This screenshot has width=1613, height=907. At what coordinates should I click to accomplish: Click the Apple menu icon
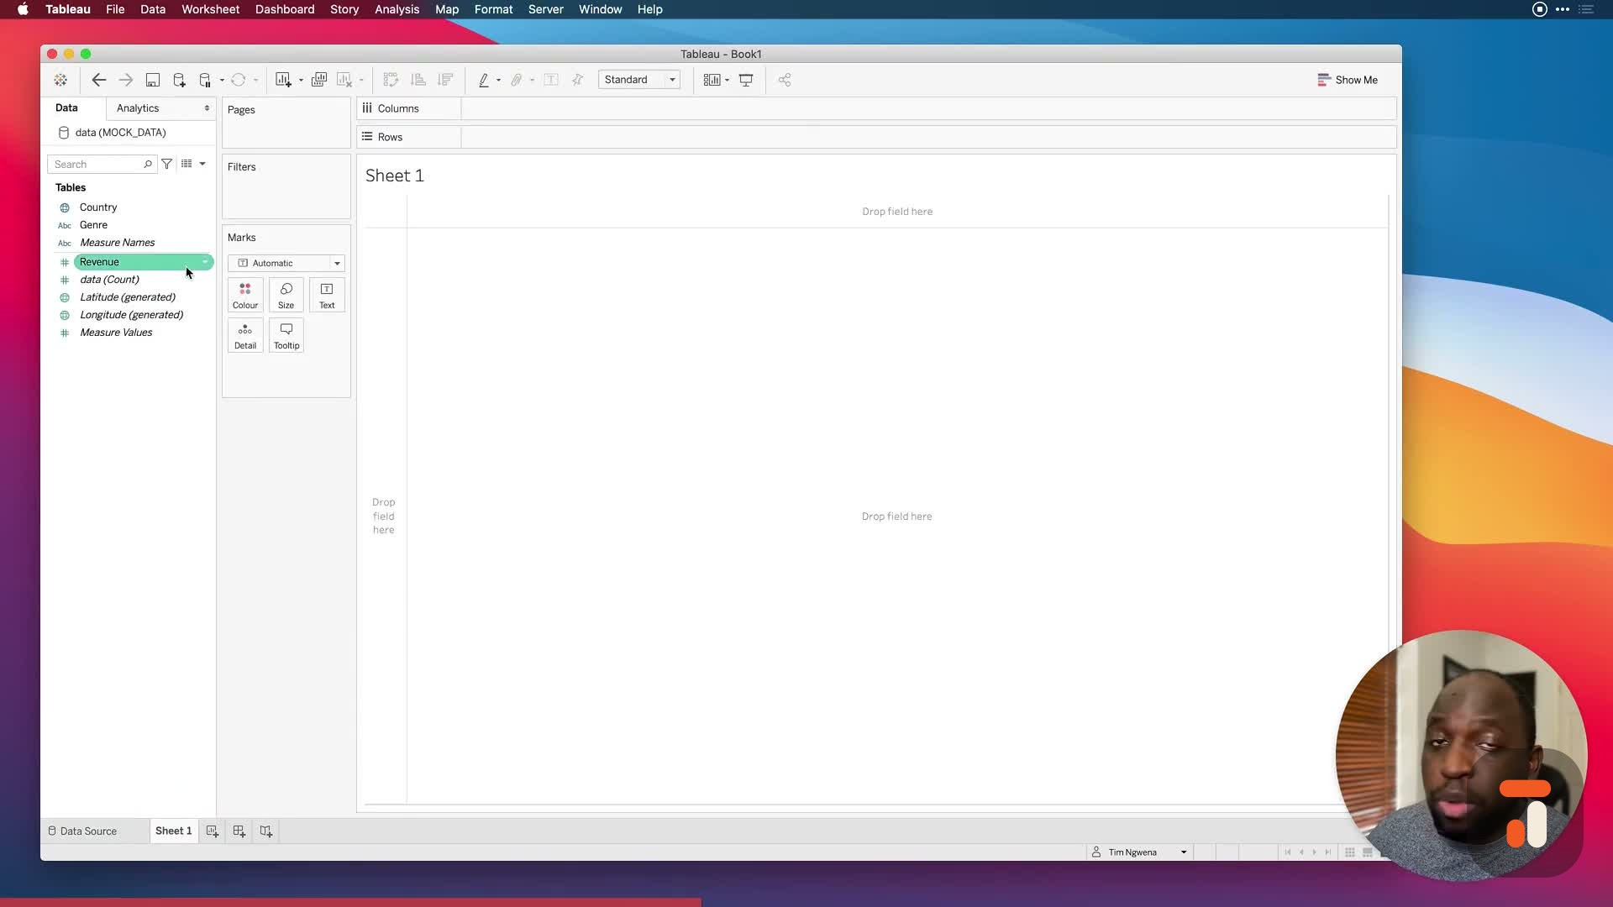click(x=23, y=9)
